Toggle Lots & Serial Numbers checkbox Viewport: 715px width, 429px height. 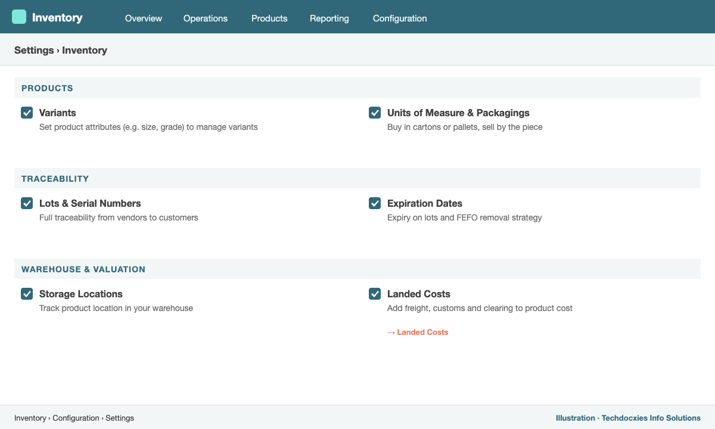[27, 203]
